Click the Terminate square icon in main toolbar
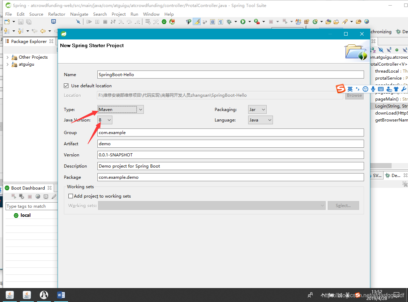408x302 pixels. pos(105,22)
